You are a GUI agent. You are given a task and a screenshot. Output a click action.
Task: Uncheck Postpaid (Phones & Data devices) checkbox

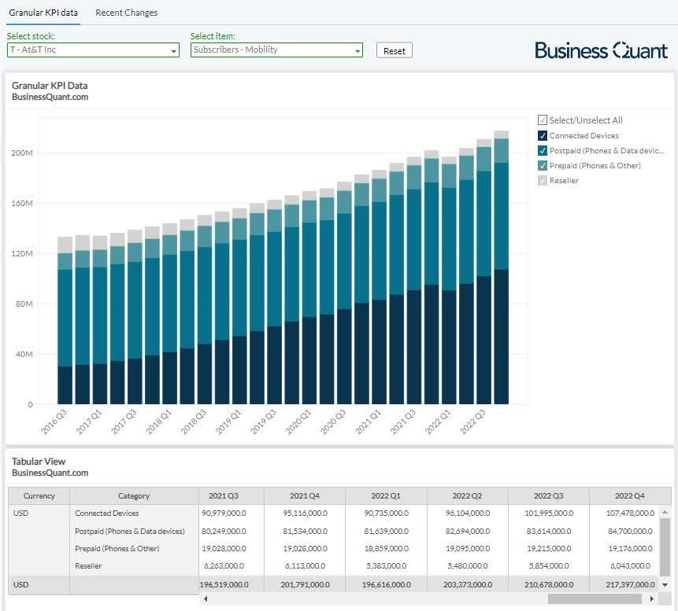tap(543, 150)
